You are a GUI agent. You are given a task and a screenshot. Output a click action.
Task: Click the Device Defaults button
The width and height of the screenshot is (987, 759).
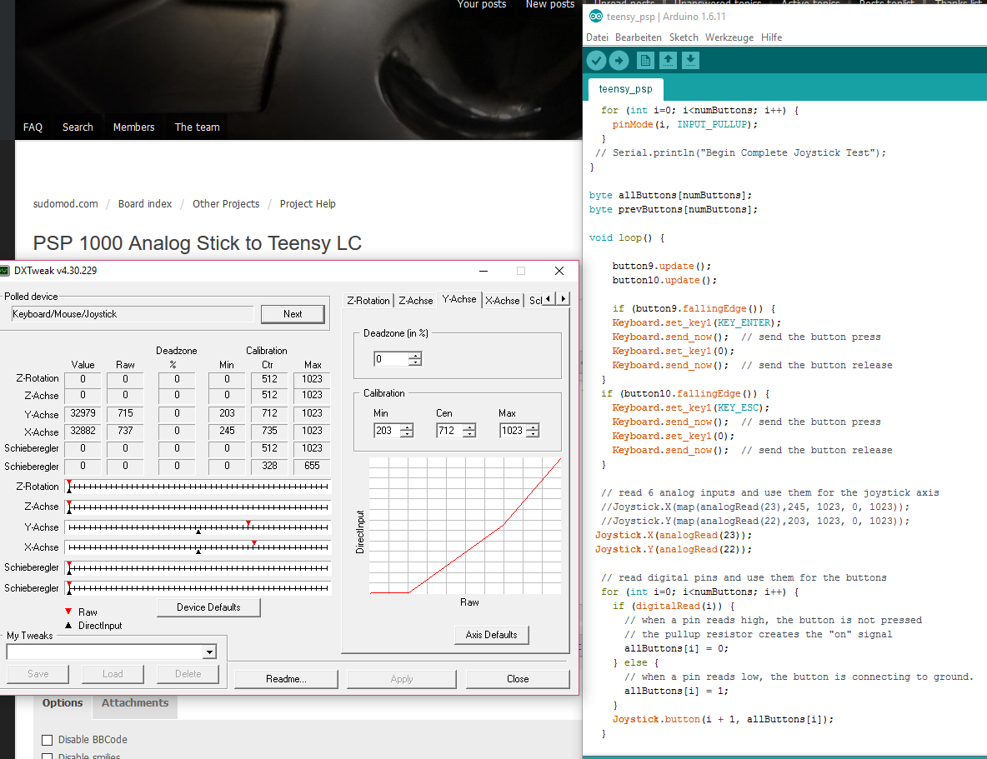208,607
